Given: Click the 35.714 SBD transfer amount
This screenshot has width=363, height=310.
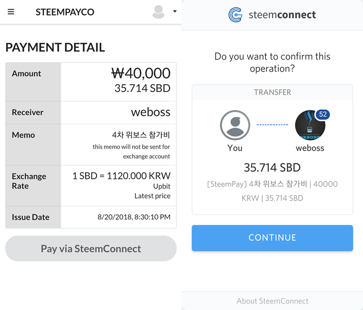Looking at the screenshot, I should point(272,167).
